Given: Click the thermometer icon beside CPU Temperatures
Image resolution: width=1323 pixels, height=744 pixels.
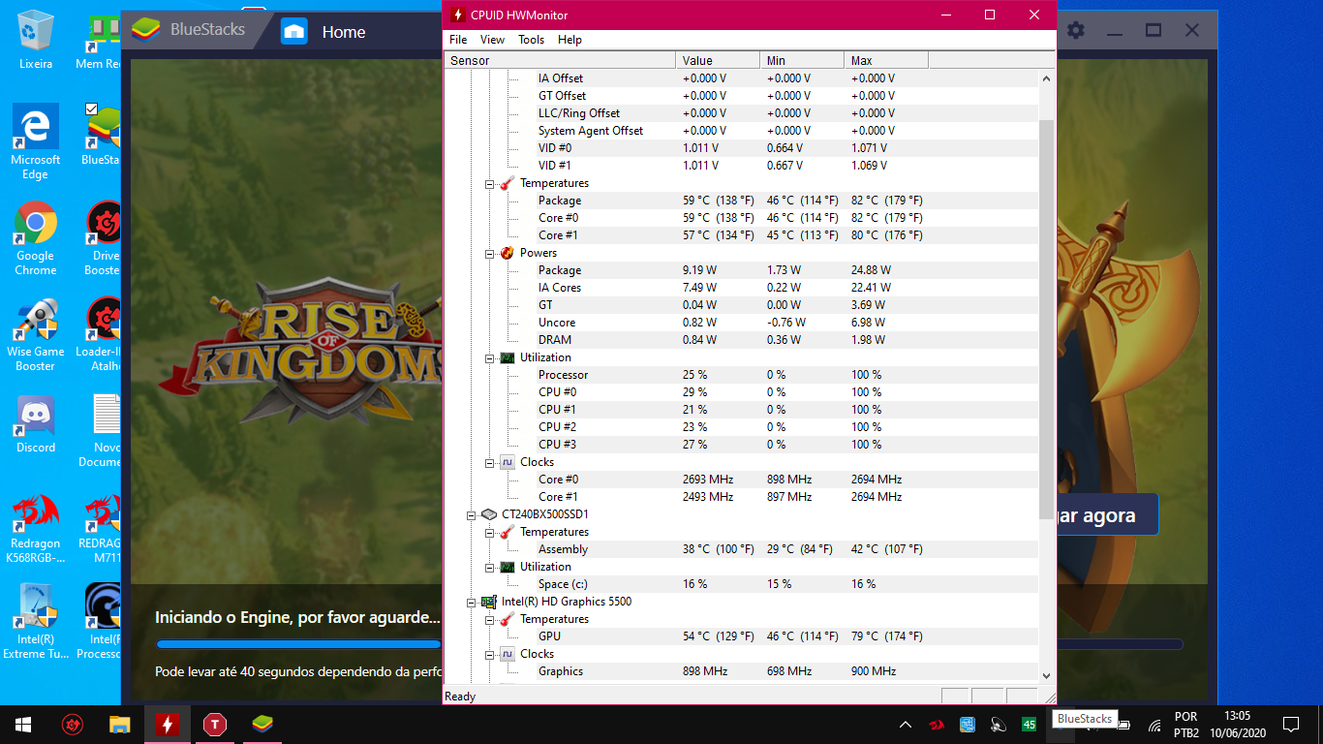Looking at the screenshot, I should [507, 183].
